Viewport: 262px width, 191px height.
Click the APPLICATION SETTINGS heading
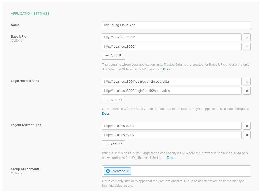click(x=30, y=14)
